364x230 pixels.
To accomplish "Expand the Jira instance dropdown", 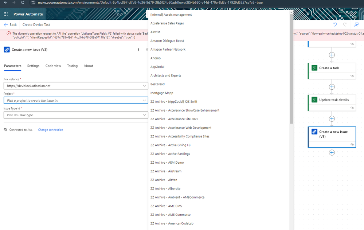I will click(144, 86).
